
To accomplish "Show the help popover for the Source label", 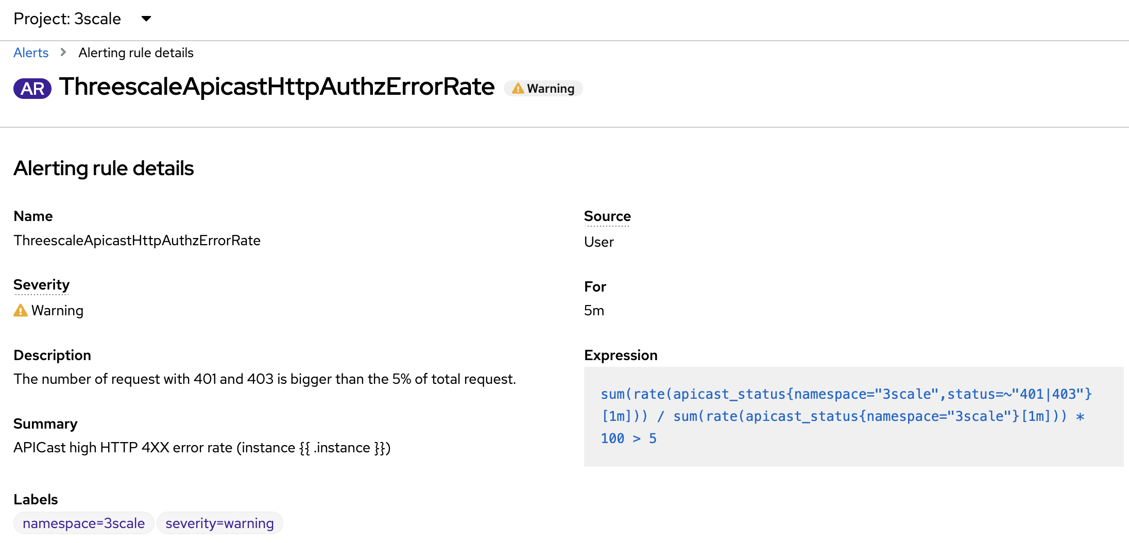I will coord(607,216).
